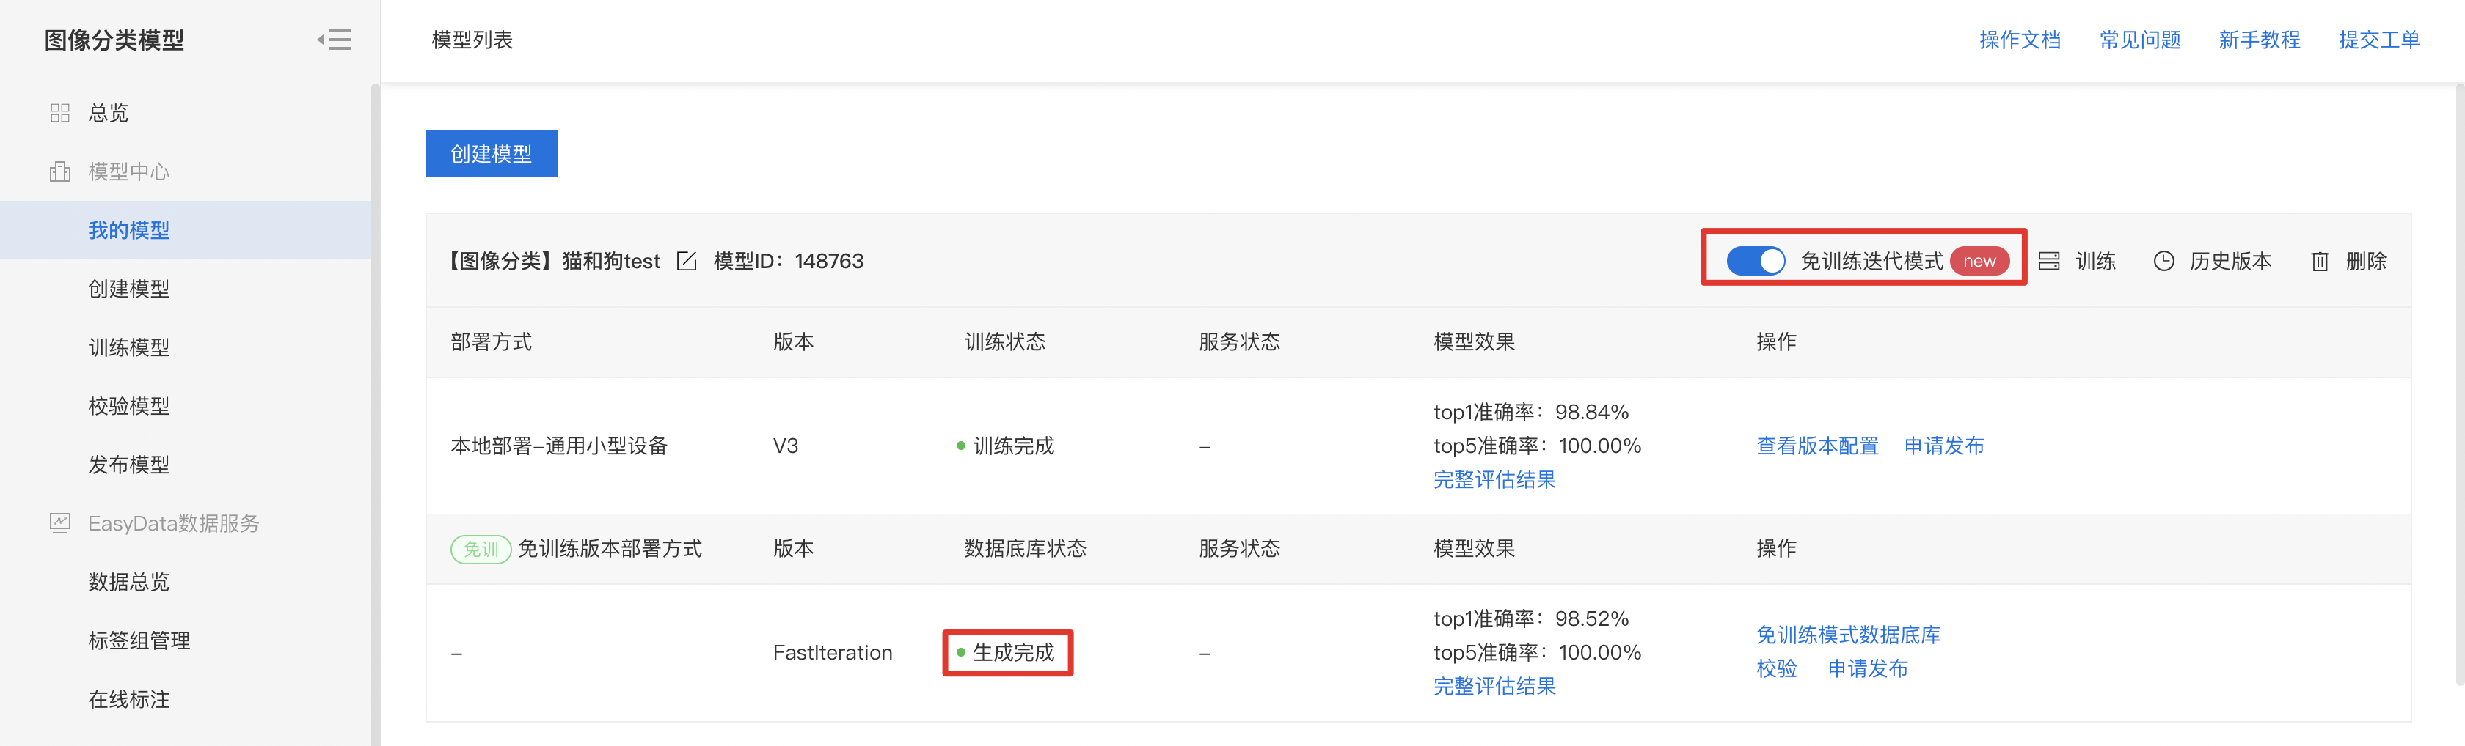
Task: Click 申请发布 for the V3 version
Action: 1943,446
